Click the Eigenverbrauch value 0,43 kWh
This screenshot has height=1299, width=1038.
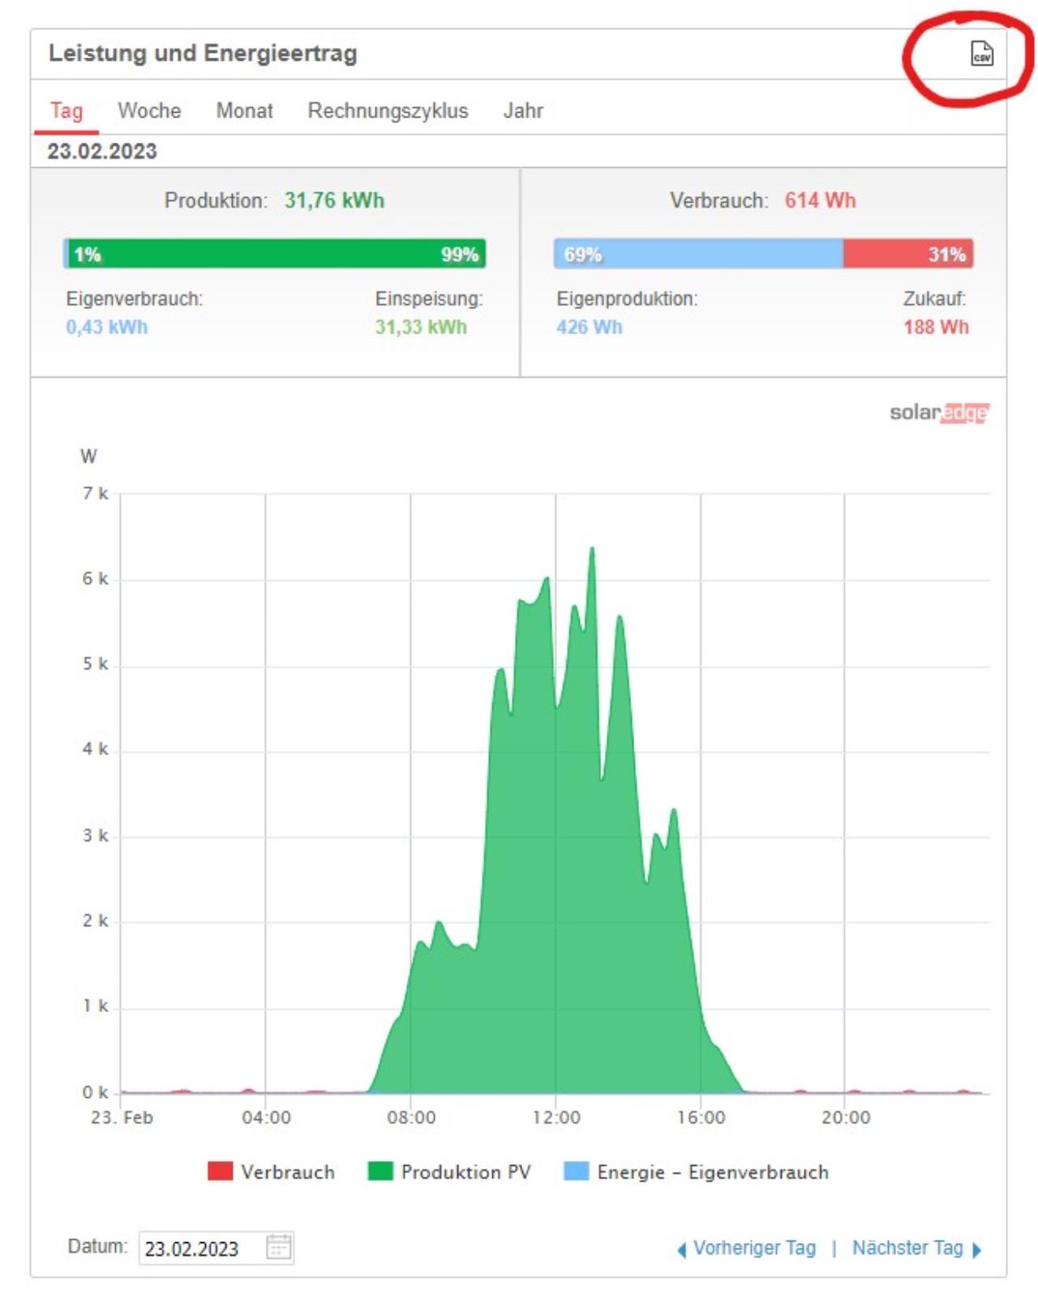(107, 327)
